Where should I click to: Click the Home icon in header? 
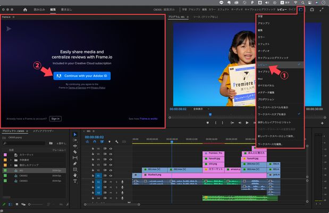click(x=25, y=10)
